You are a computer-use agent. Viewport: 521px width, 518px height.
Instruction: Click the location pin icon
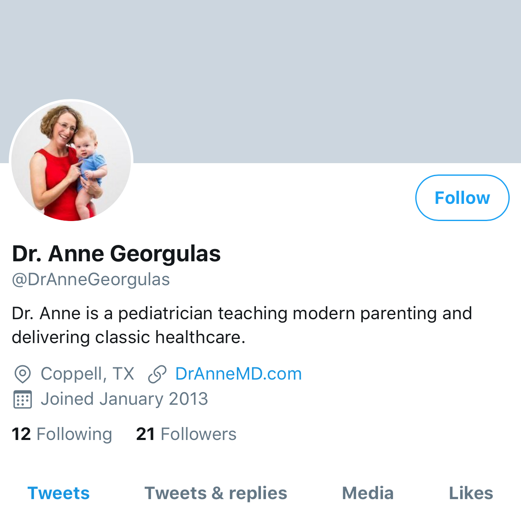[x=22, y=374]
